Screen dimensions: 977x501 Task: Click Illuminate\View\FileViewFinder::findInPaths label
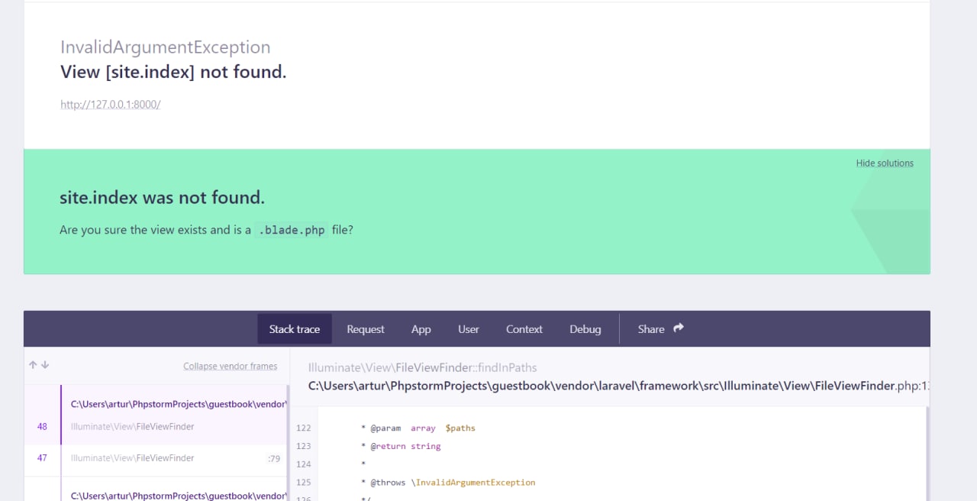[x=423, y=368]
